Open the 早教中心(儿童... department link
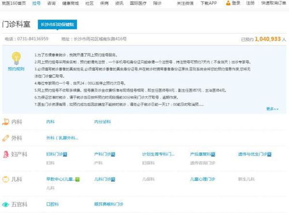Viewport: 289px width, 213px height. (x=61, y=180)
